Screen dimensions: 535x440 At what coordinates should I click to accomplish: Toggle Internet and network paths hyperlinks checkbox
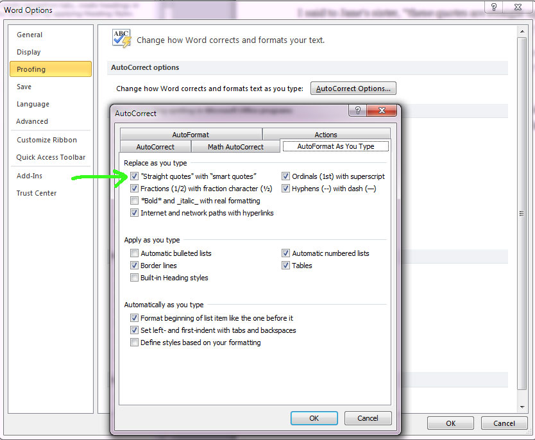click(135, 213)
